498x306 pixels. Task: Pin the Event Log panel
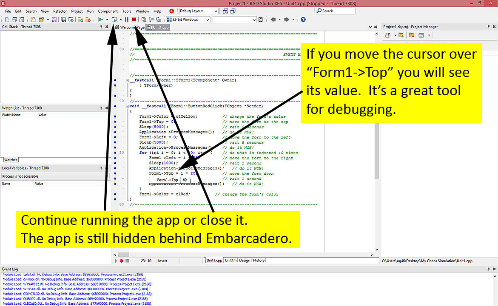pos(489,269)
